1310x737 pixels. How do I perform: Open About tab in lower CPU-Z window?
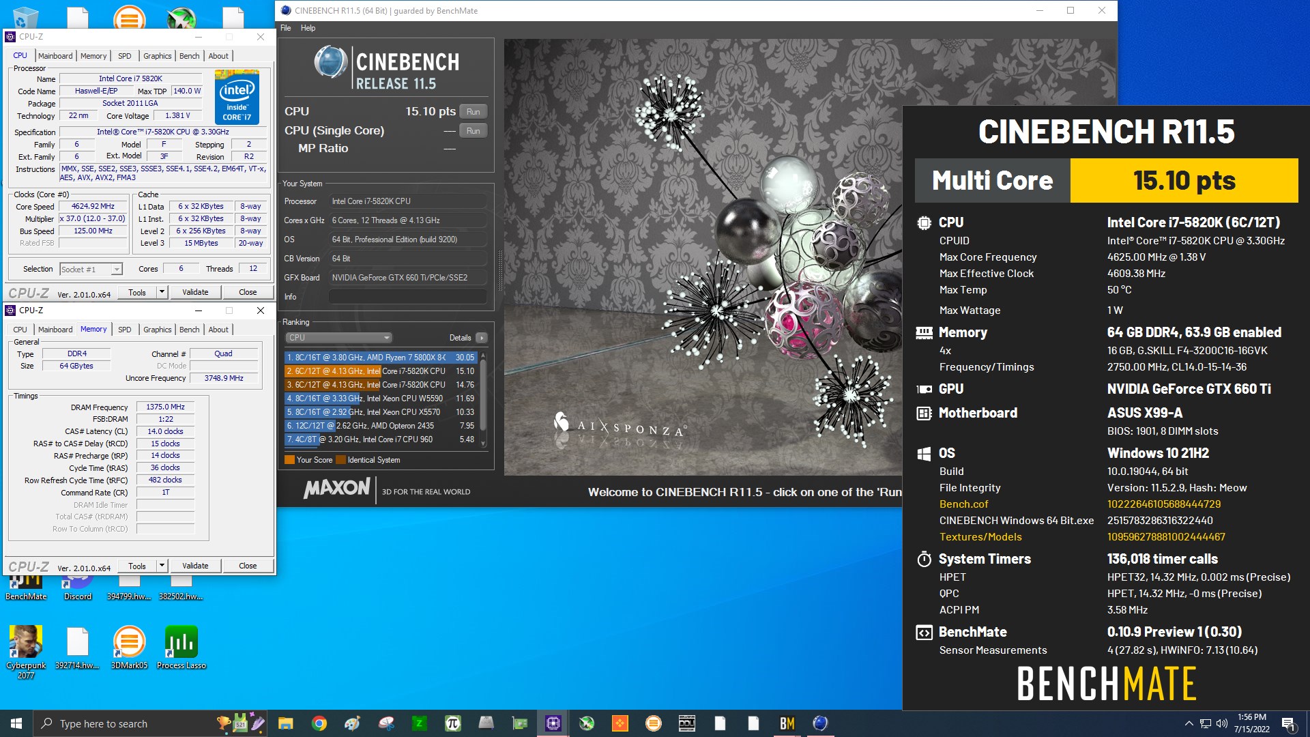click(x=218, y=330)
